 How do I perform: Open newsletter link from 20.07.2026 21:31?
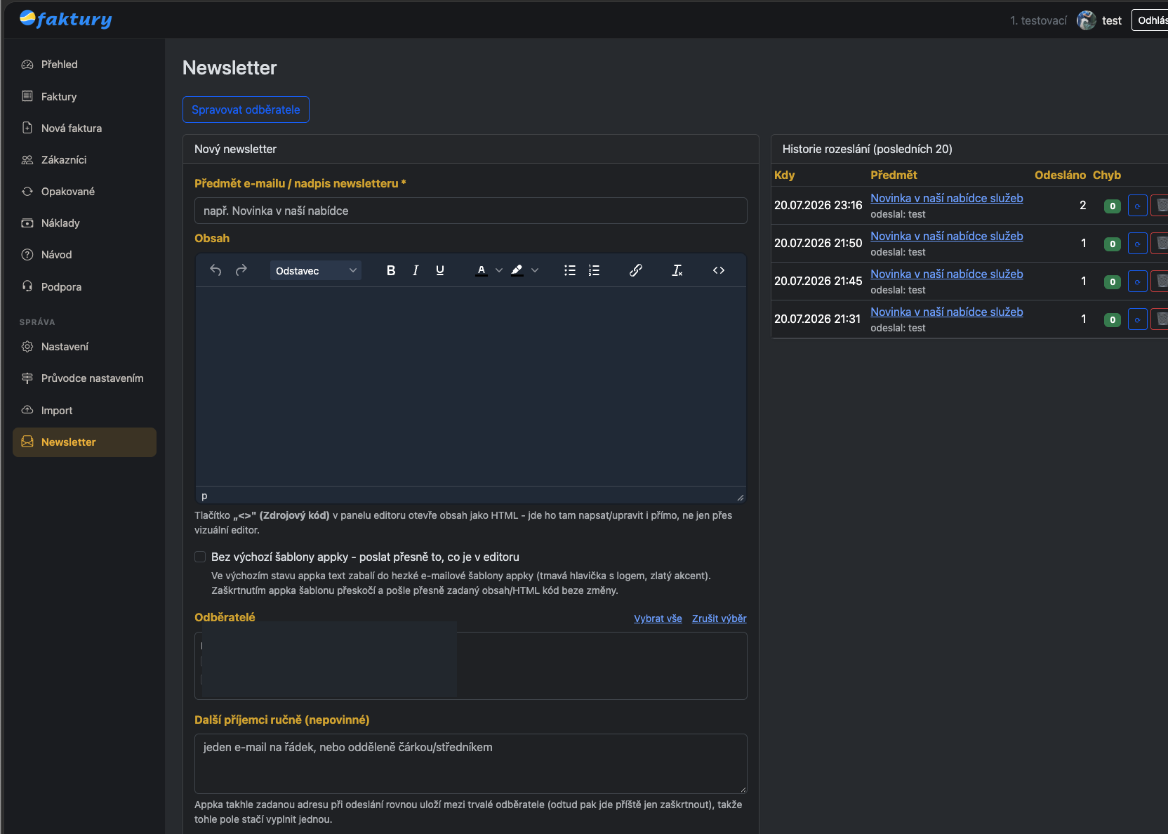(x=946, y=312)
